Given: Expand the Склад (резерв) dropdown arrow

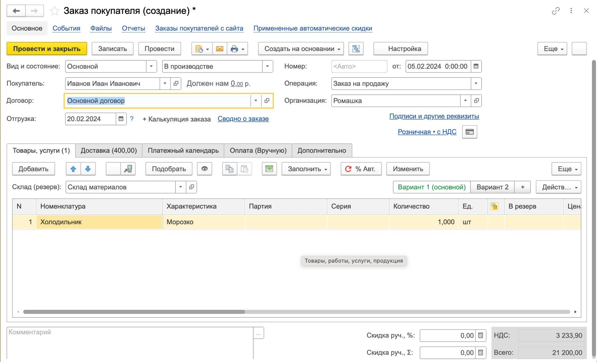Looking at the screenshot, I should point(180,187).
